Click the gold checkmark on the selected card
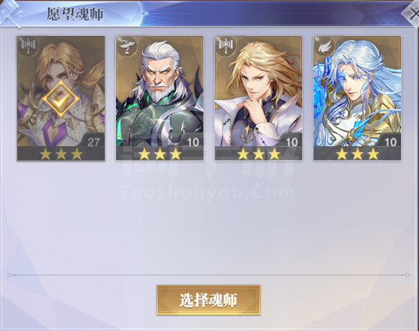The width and height of the screenshot is (419, 331). pos(61,99)
